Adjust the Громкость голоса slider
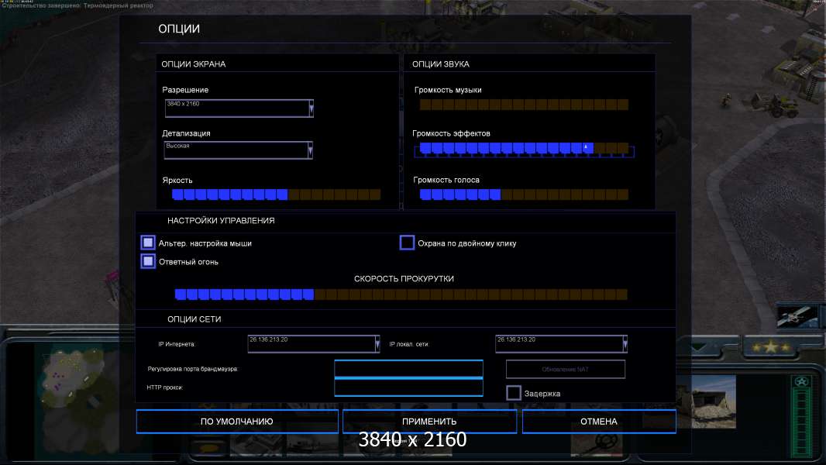The image size is (826, 465). (524, 195)
